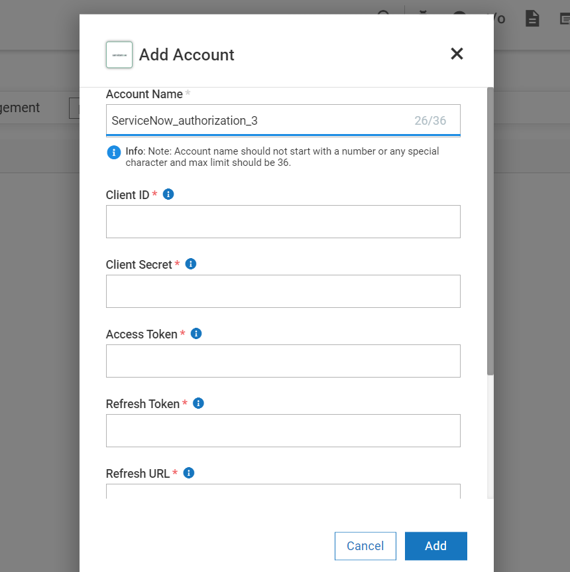View the Access Token info icon
Image resolution: width=570 pixels, height=572 pixels.
pos(196,333)
